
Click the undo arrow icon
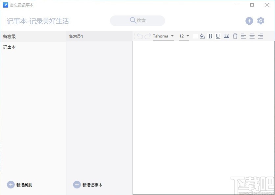140,36
